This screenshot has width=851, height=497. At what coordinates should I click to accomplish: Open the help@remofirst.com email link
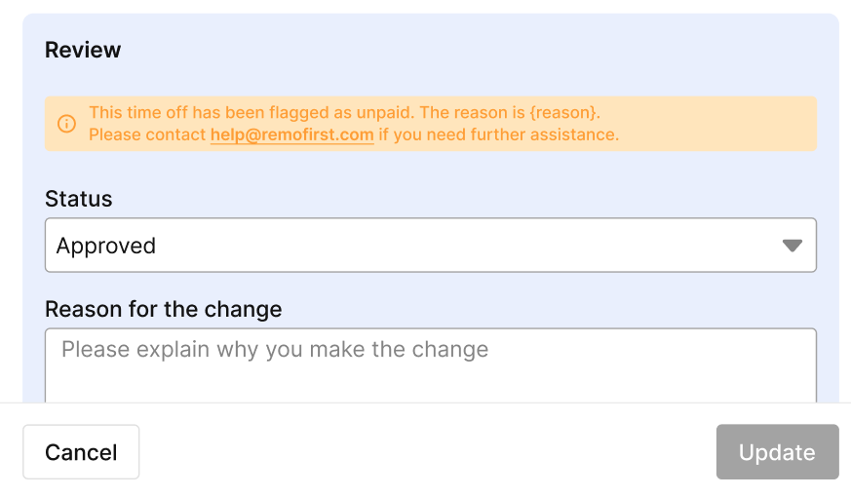tap(292, 134)
